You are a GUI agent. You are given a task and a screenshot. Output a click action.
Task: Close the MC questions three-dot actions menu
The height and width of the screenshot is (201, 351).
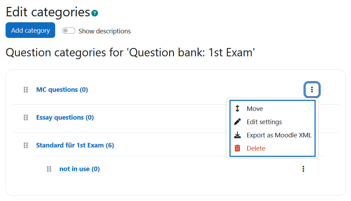pos(312,90)
